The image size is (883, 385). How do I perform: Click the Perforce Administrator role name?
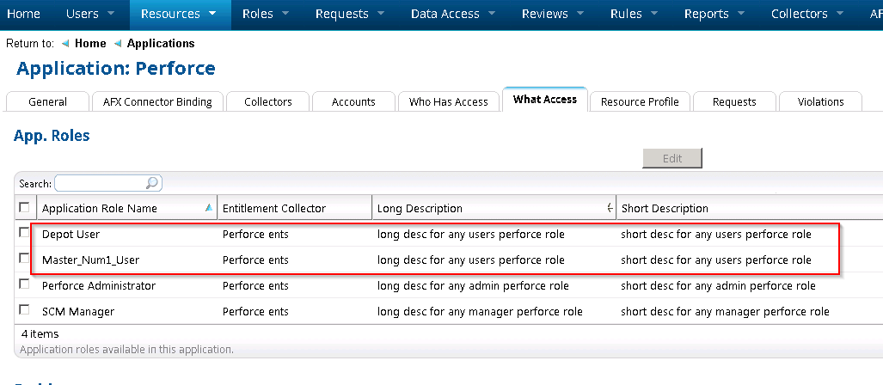click(x=99, y=286)
